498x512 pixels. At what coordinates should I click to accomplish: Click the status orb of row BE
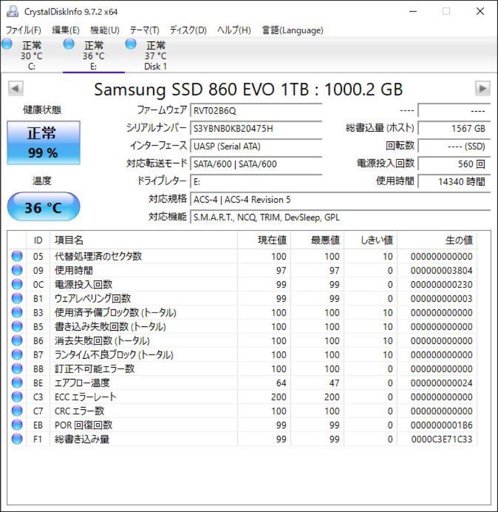(17, 383)
